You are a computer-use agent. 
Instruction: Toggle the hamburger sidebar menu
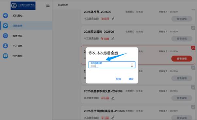(x=48, y=6)
